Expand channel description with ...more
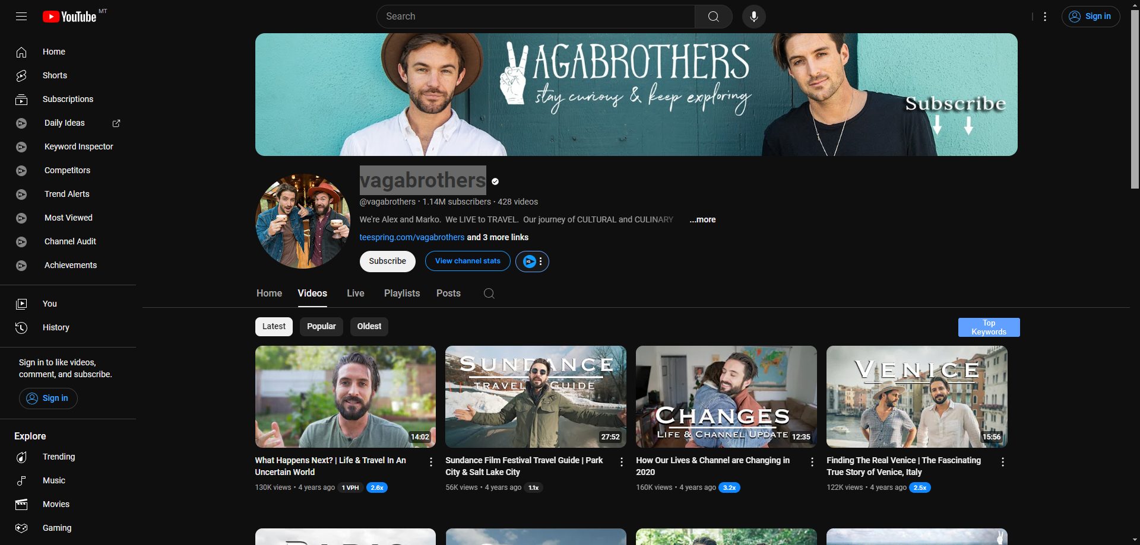1140x545 pixels. click(702, 219)
